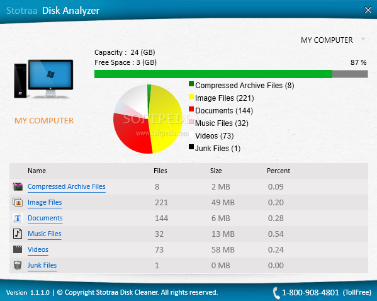Open the Junk Files link
The image size is (377, 301).
point(42,265)
